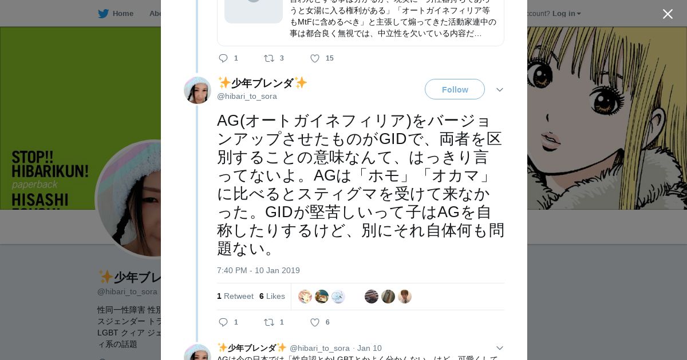This screenshot has width=687, height=360.
Task: Reply to the main tweet
Action: click(223, 322)
